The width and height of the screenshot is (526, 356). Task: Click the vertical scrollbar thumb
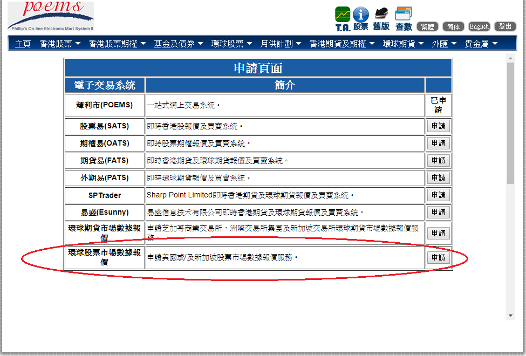click(x=510, y=123)
